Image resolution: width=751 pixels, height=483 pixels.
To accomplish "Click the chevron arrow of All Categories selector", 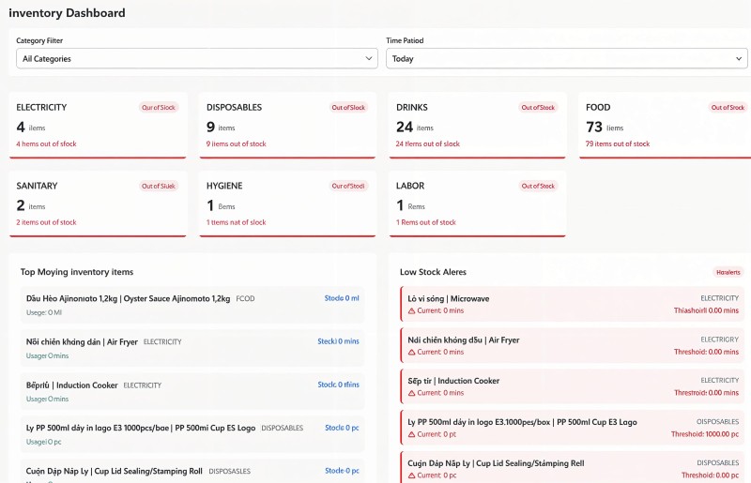I will tap(369, 58).
